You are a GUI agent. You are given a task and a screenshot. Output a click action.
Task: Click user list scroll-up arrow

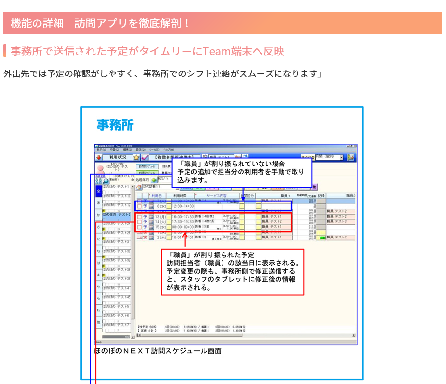133,187
